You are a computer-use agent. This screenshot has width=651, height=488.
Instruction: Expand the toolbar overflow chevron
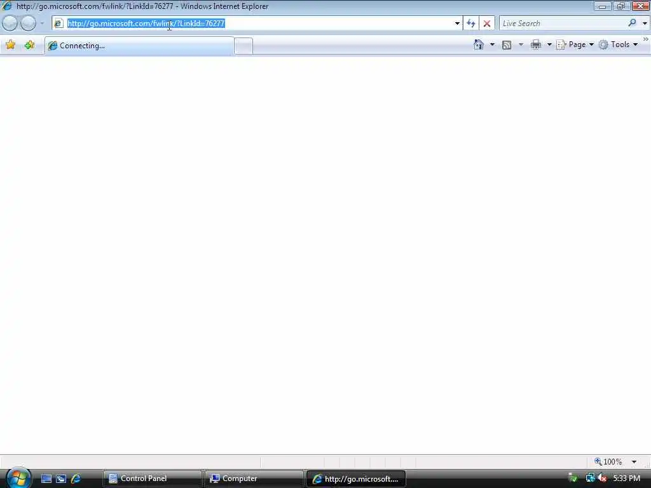pos(646,39)
